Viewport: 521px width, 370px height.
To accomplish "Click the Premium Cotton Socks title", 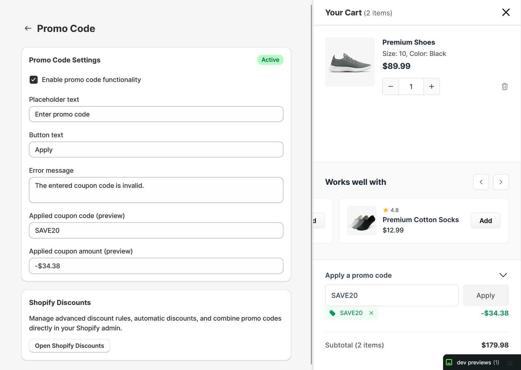I will 421,220.
